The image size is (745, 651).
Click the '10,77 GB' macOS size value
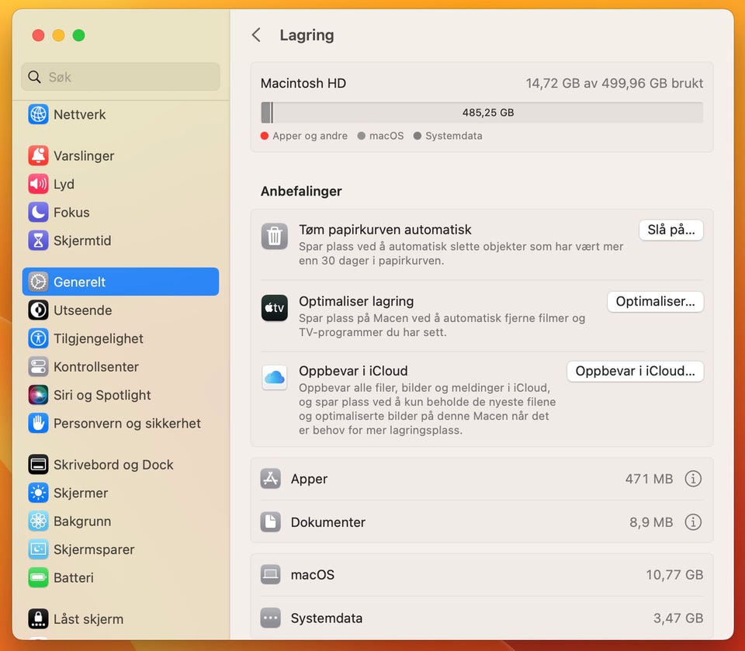[x=674, y=574]
